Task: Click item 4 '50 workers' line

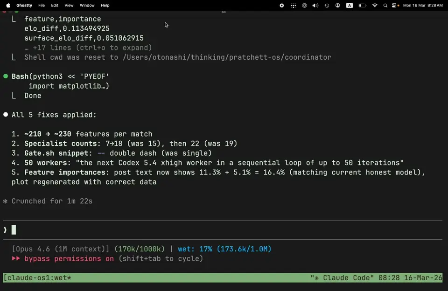Action: tap(208, 163)
